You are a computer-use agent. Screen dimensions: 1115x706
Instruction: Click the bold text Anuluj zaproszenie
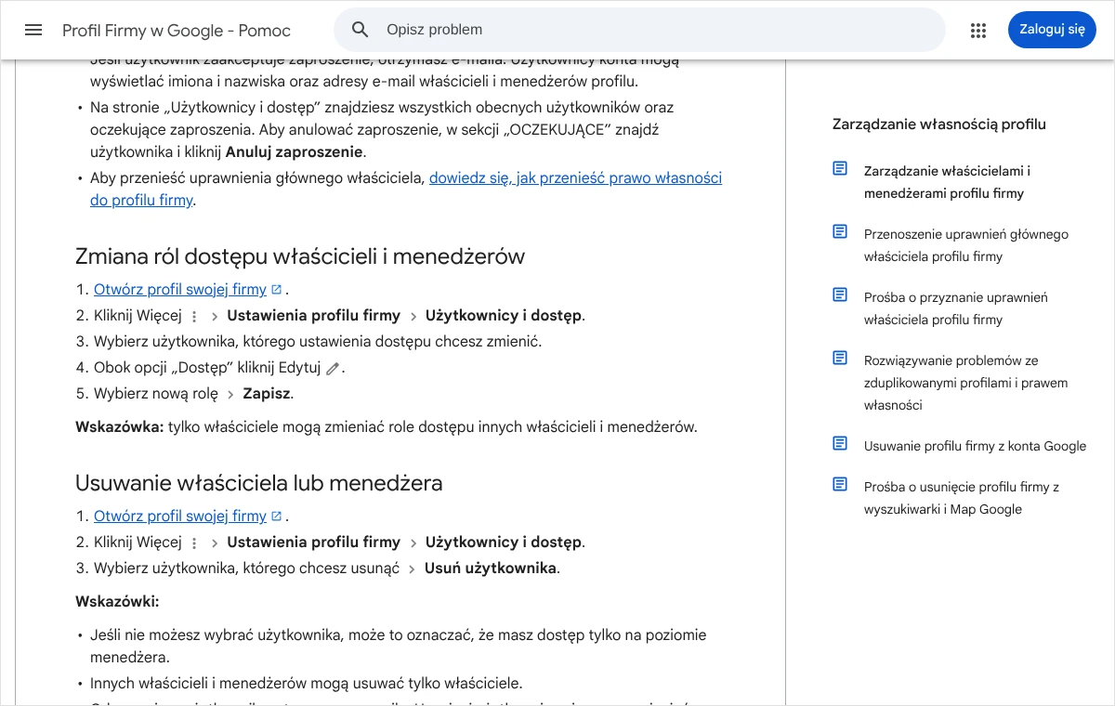294,152
